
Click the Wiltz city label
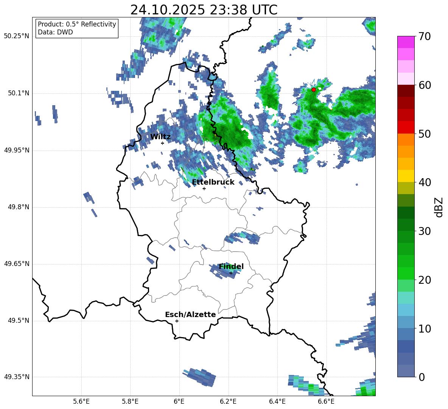[160, 137]
